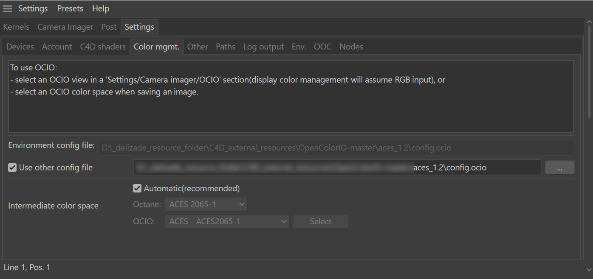Image resolution: width=593 pixels, height=279 pixels.
Task: Open the Nodes tab
Action: (351, 47)
